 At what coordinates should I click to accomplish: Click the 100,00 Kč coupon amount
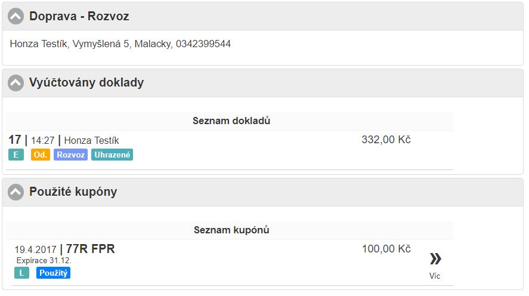coord(386,249)
